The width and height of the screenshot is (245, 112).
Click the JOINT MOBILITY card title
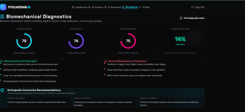[x=76, y=29]
